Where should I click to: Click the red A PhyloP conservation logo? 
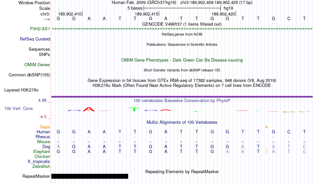point(89,109)
